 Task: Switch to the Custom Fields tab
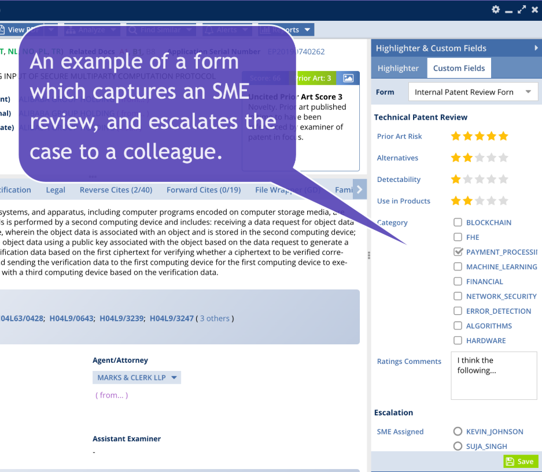tap(459, 68)
